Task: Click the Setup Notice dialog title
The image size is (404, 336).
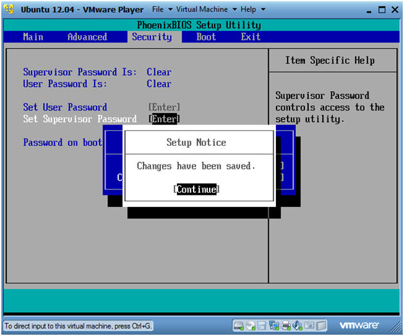Action: click(196, 142)
